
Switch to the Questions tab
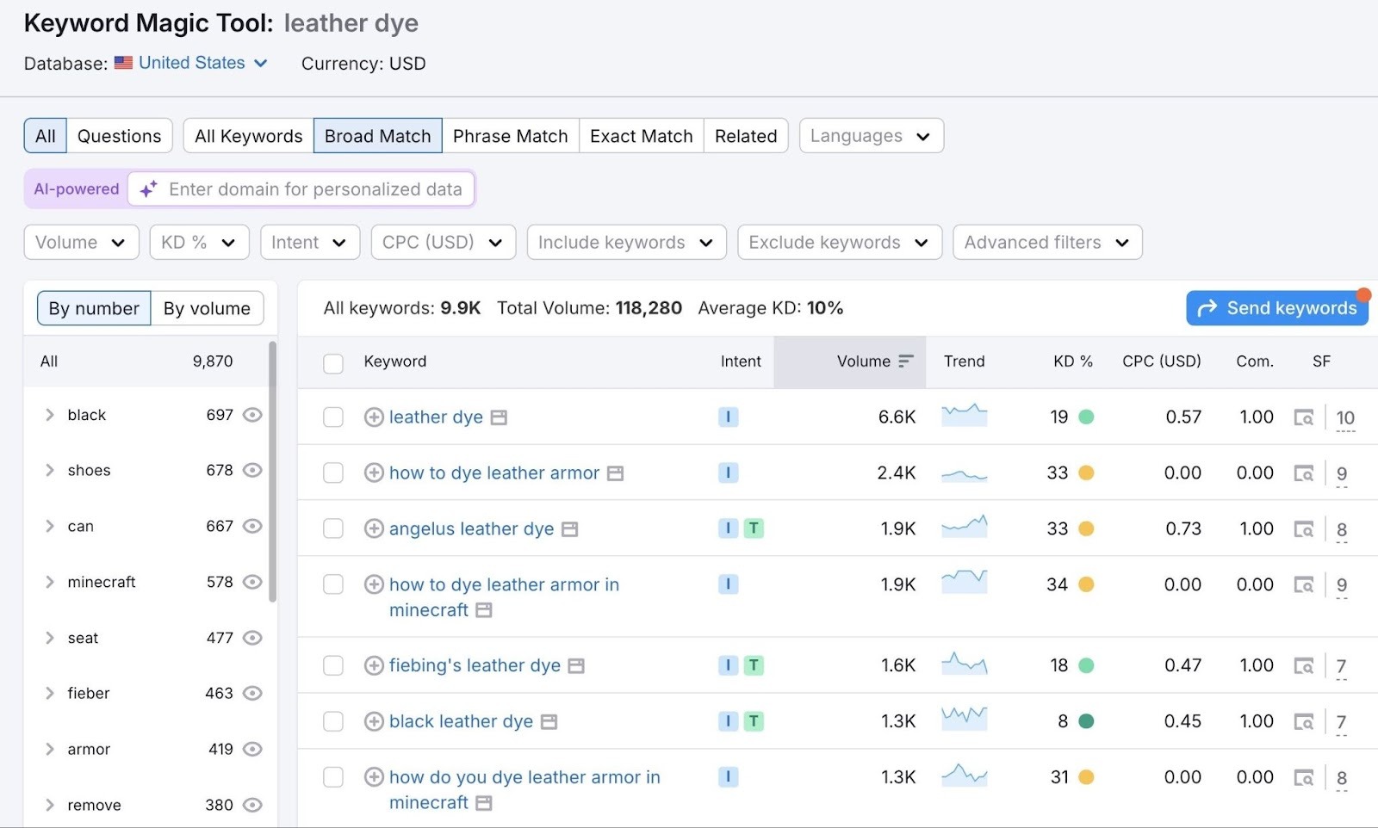119,135
